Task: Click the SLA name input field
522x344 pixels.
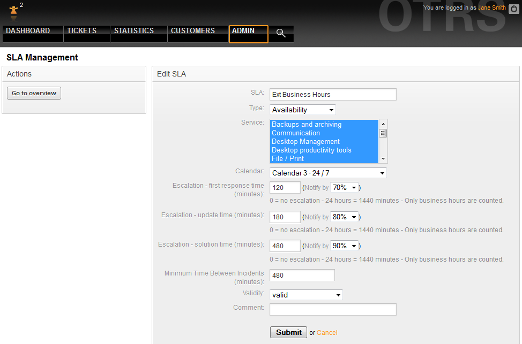Action: coord(333,95)
